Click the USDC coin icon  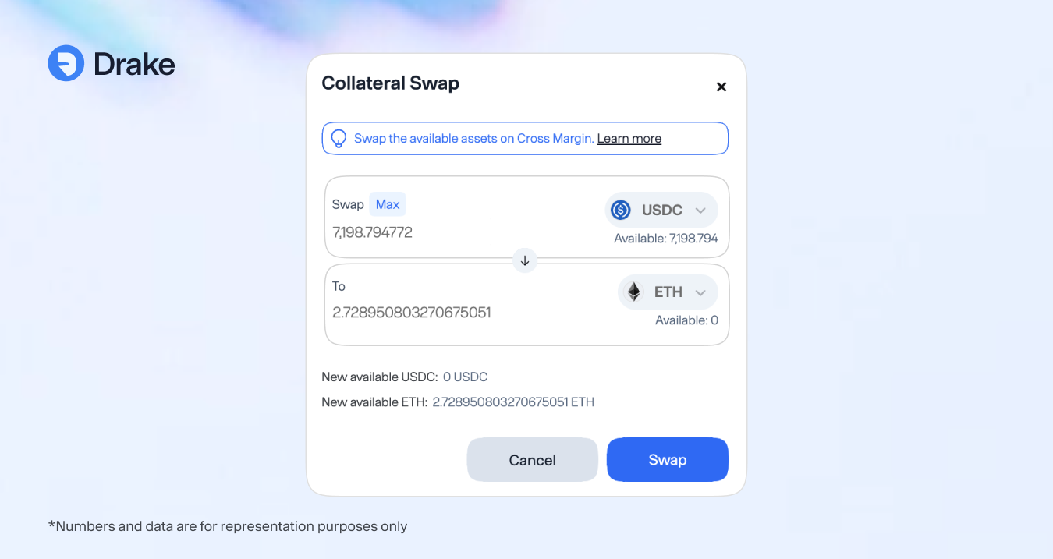621,210
